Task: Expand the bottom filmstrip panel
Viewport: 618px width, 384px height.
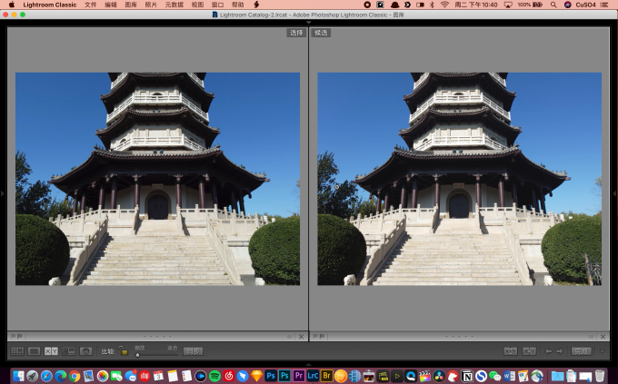Action: point(309,364)
